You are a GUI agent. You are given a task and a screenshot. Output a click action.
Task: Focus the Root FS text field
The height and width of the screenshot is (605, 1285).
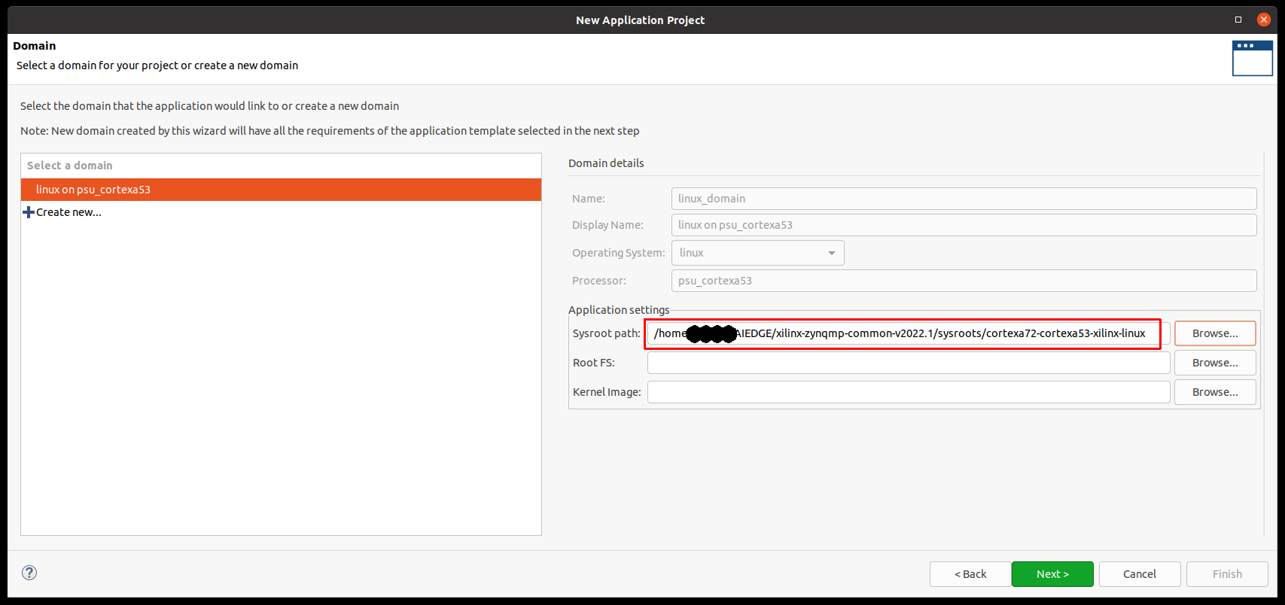click(908, 363)
